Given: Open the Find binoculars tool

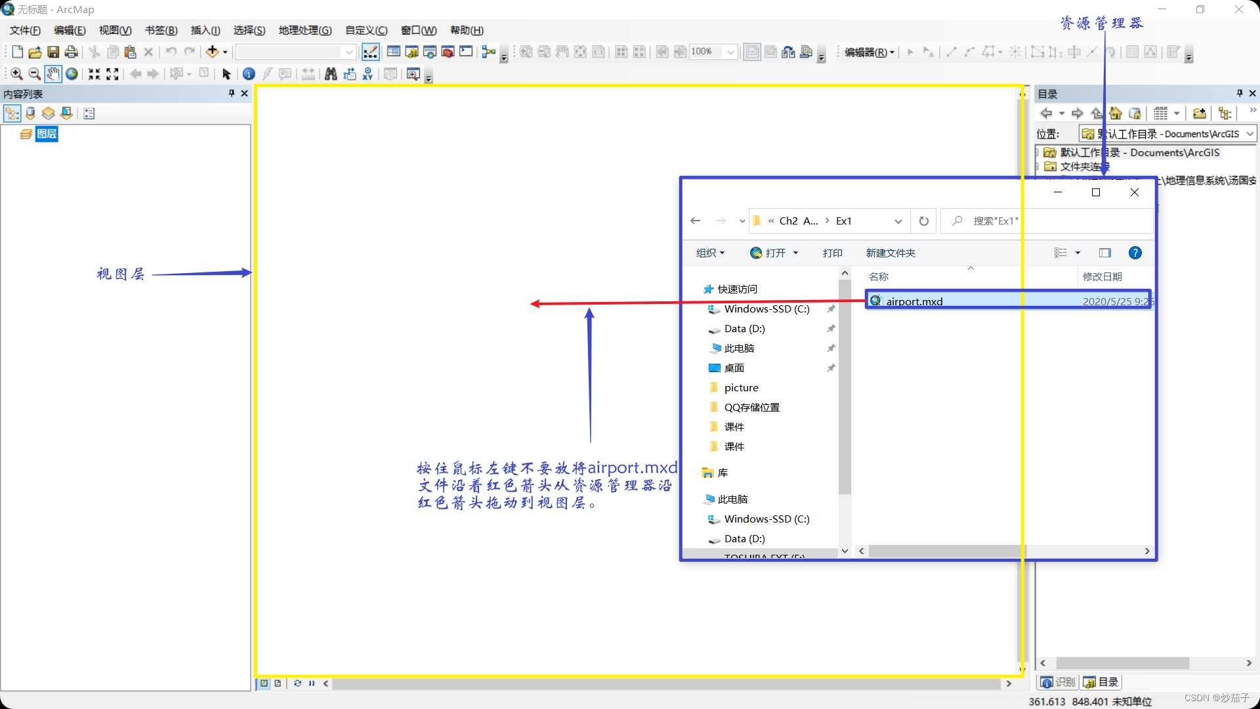Looking at the screenshot, I should 331,74.
